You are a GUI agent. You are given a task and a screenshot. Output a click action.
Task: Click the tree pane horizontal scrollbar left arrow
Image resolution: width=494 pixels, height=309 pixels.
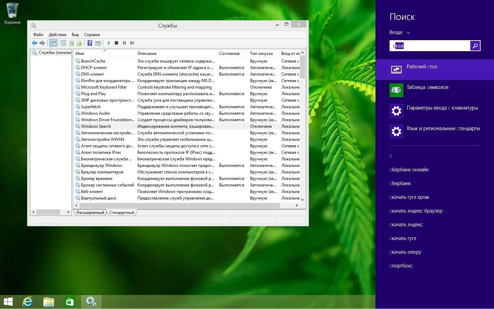click(33, 212)
